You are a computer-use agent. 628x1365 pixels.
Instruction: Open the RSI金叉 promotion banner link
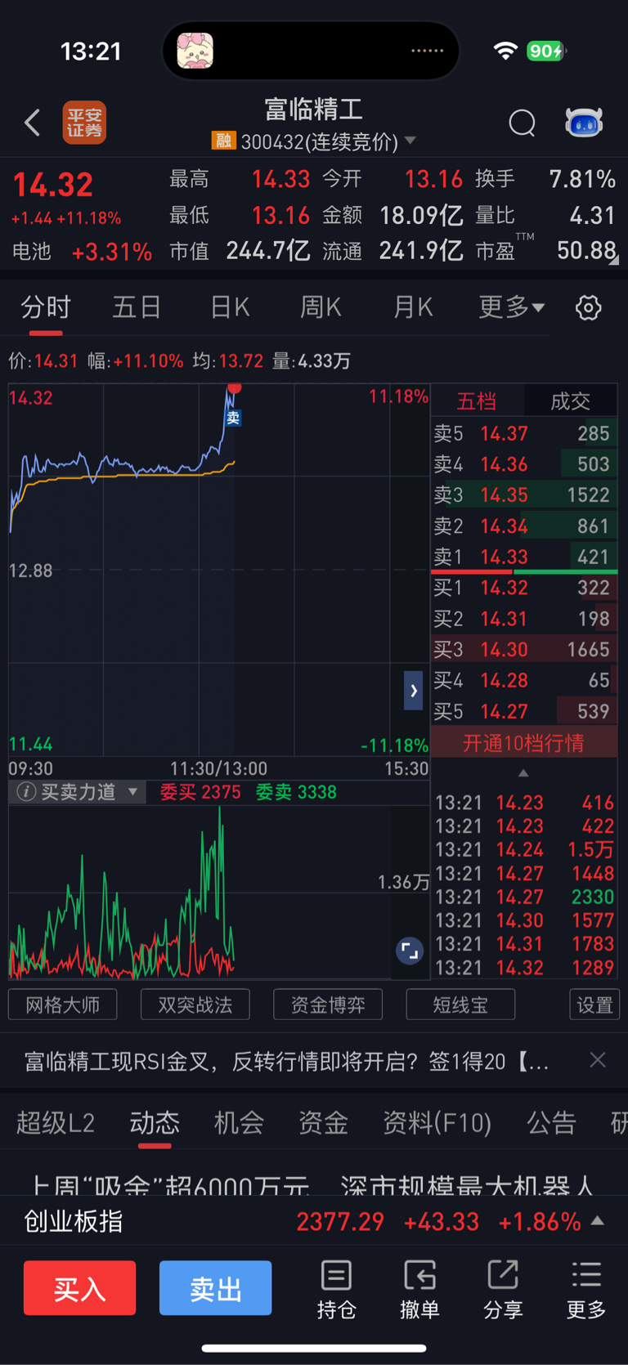[287, 1061]
